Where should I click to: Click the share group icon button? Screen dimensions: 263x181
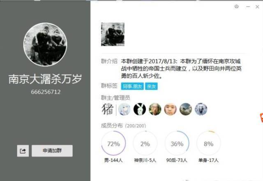tap(23, 151)
